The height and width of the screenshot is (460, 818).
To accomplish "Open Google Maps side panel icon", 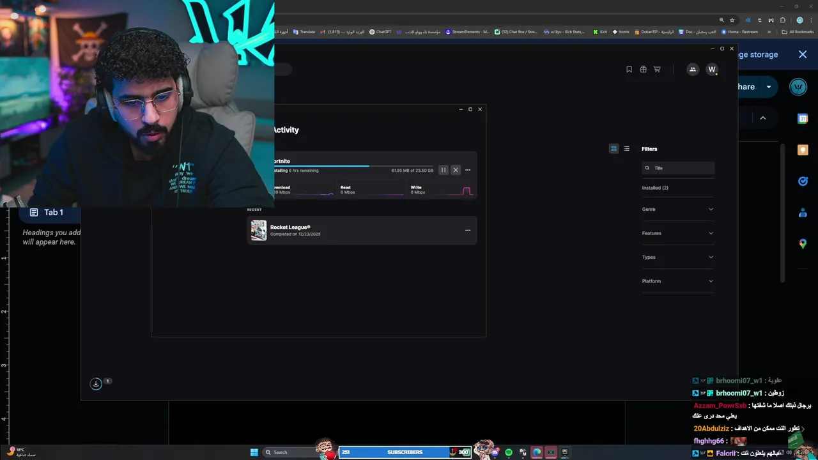I will click(x=803, y=243).
